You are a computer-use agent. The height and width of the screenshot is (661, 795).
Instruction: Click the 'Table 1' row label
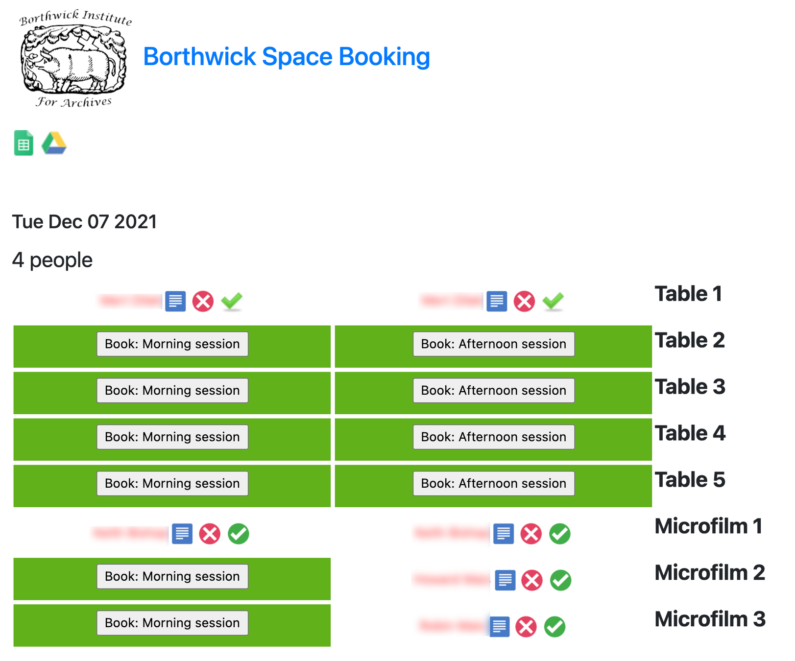click(x=689, y=294)
